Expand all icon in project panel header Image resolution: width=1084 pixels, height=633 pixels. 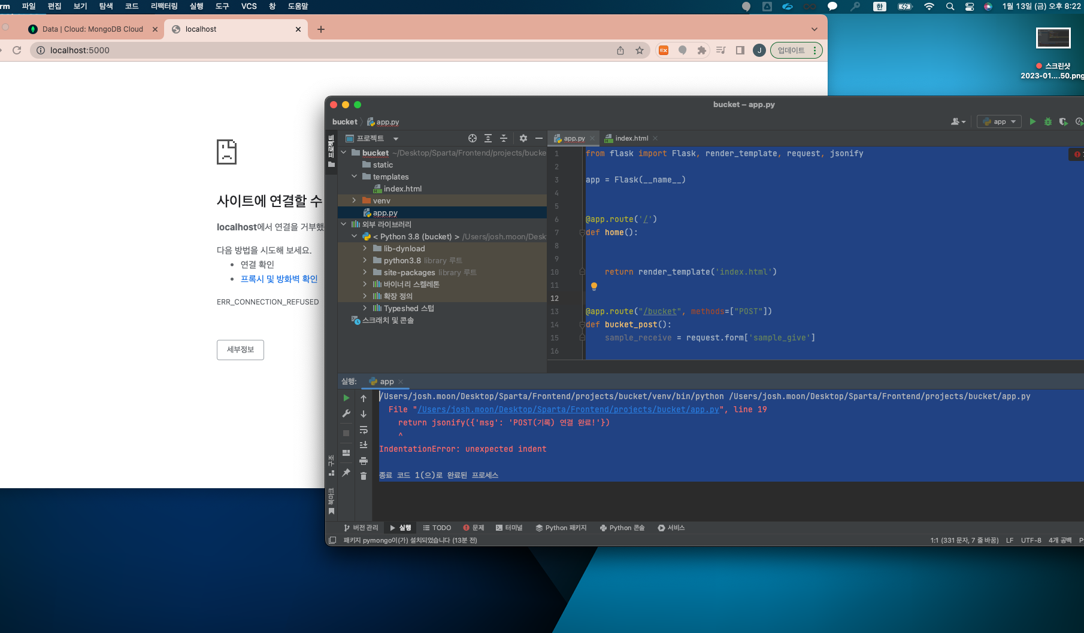(488, 138)
